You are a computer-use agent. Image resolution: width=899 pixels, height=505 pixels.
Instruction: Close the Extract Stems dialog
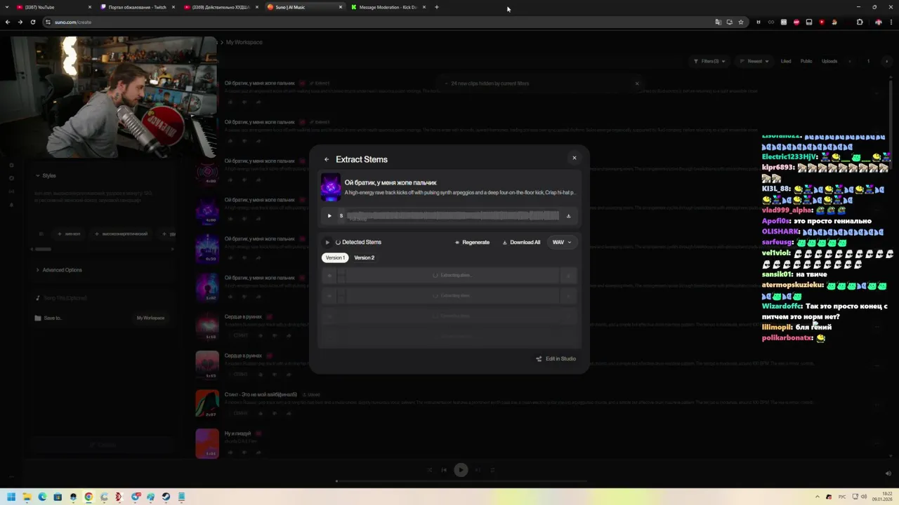point(574,158)
